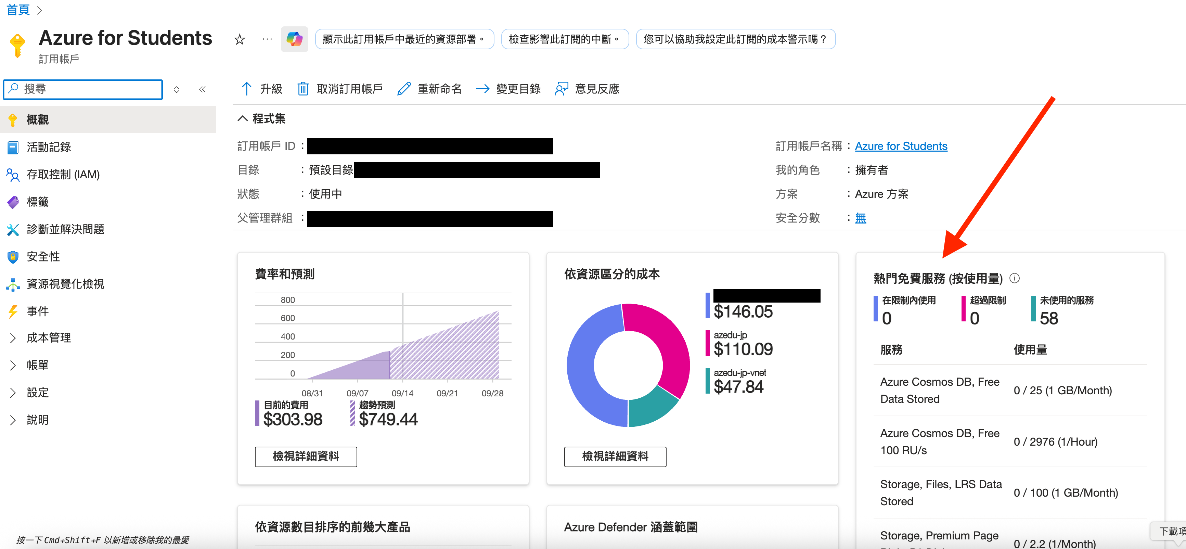Viewport: 1186px width, 549px height.
Task: Click the 資源視覺化檢視 hierarchy icon
Action: tap(13, 284)
